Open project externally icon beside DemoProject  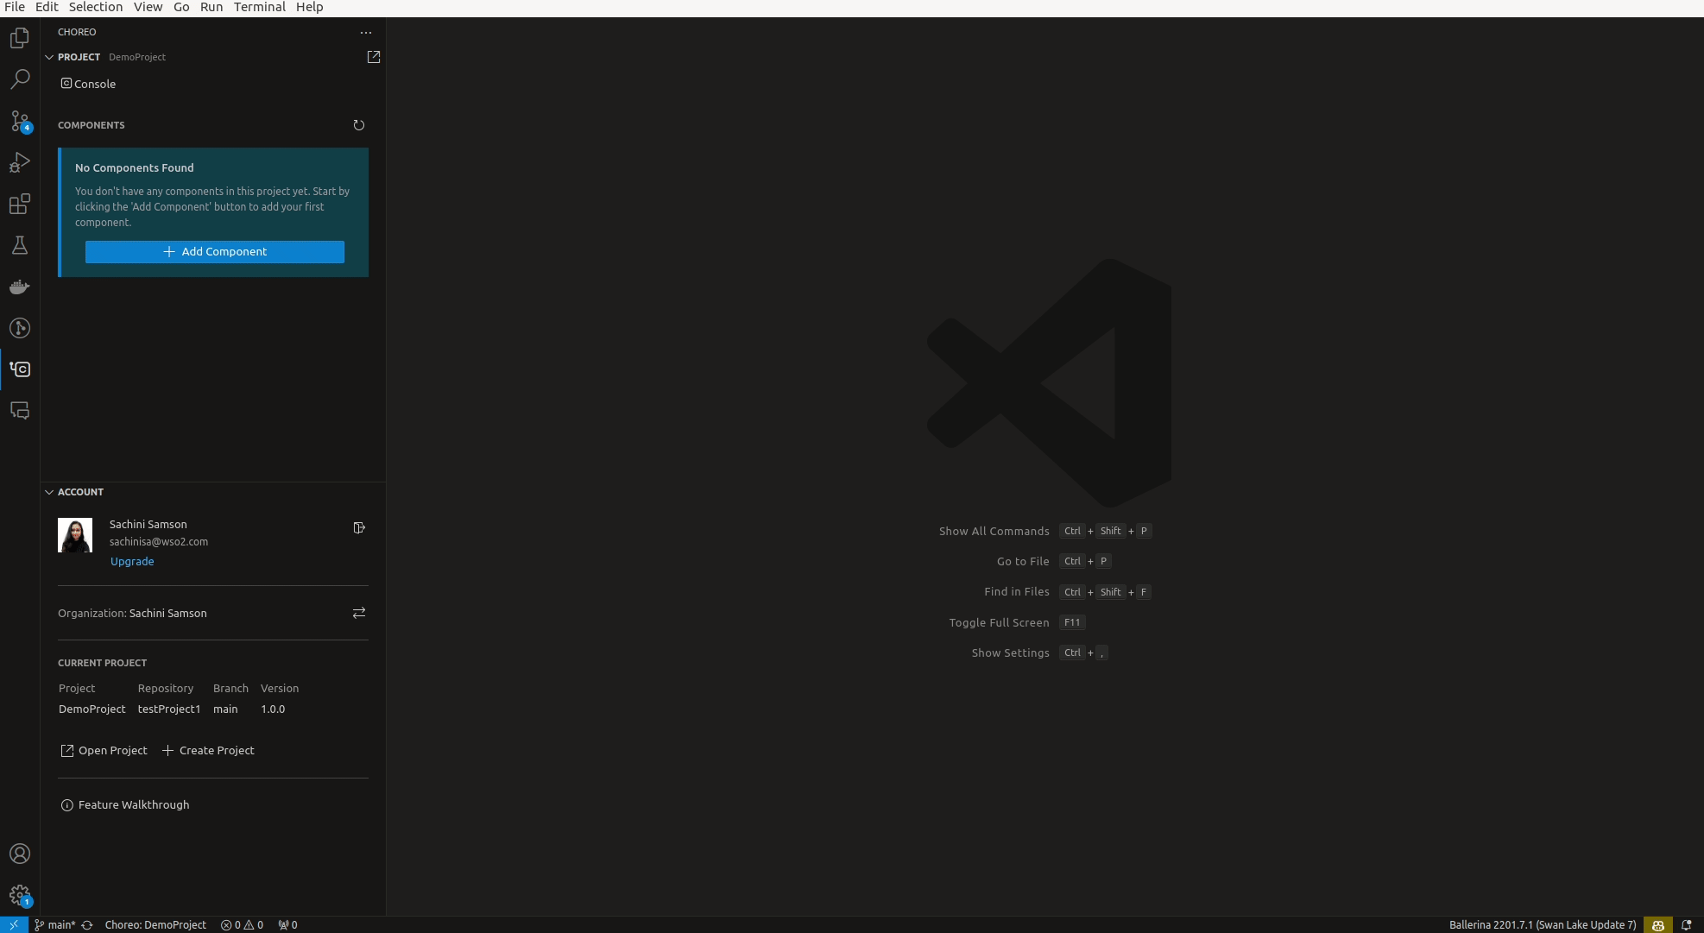point(374,57)
